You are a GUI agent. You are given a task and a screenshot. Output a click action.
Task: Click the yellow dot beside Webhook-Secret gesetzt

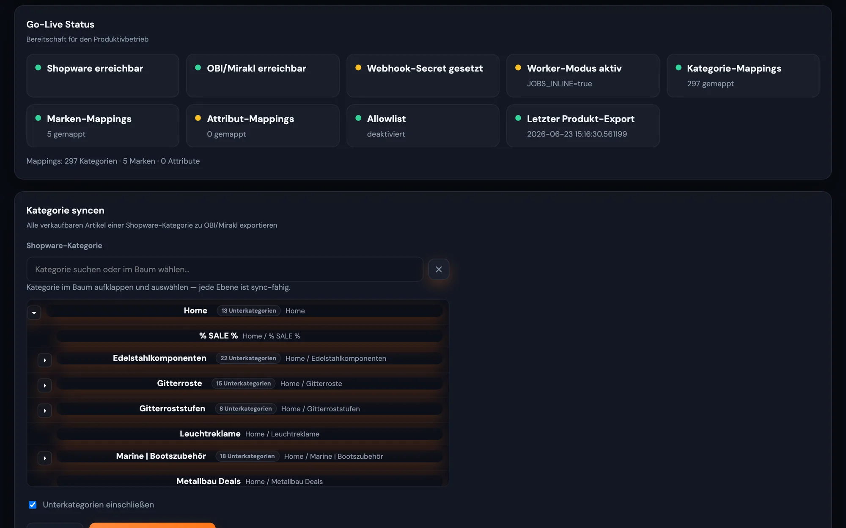[x=358, y=68]
